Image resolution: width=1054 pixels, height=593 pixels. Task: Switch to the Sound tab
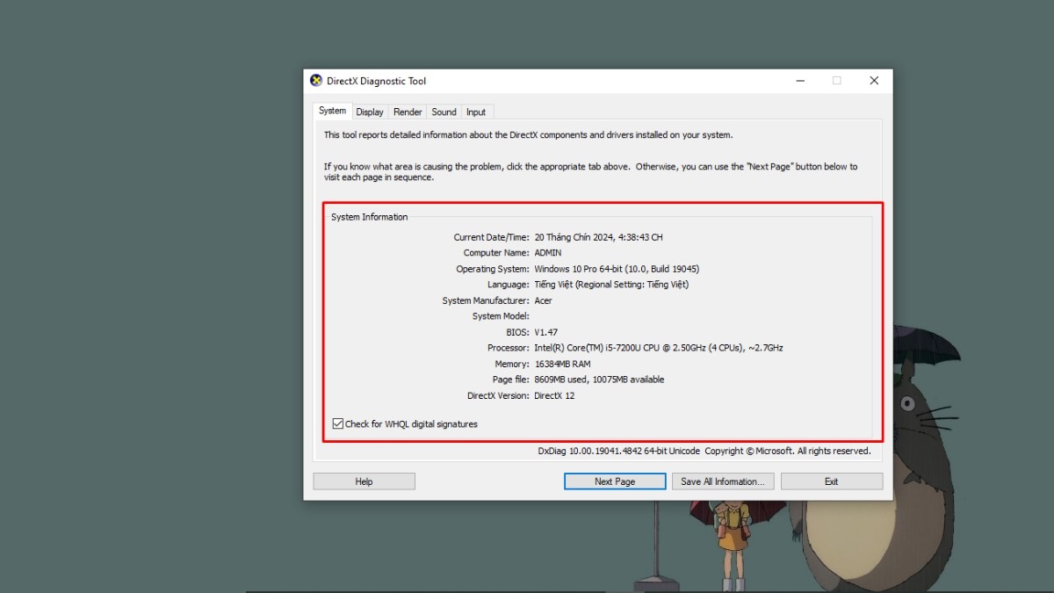click(444, 112)
